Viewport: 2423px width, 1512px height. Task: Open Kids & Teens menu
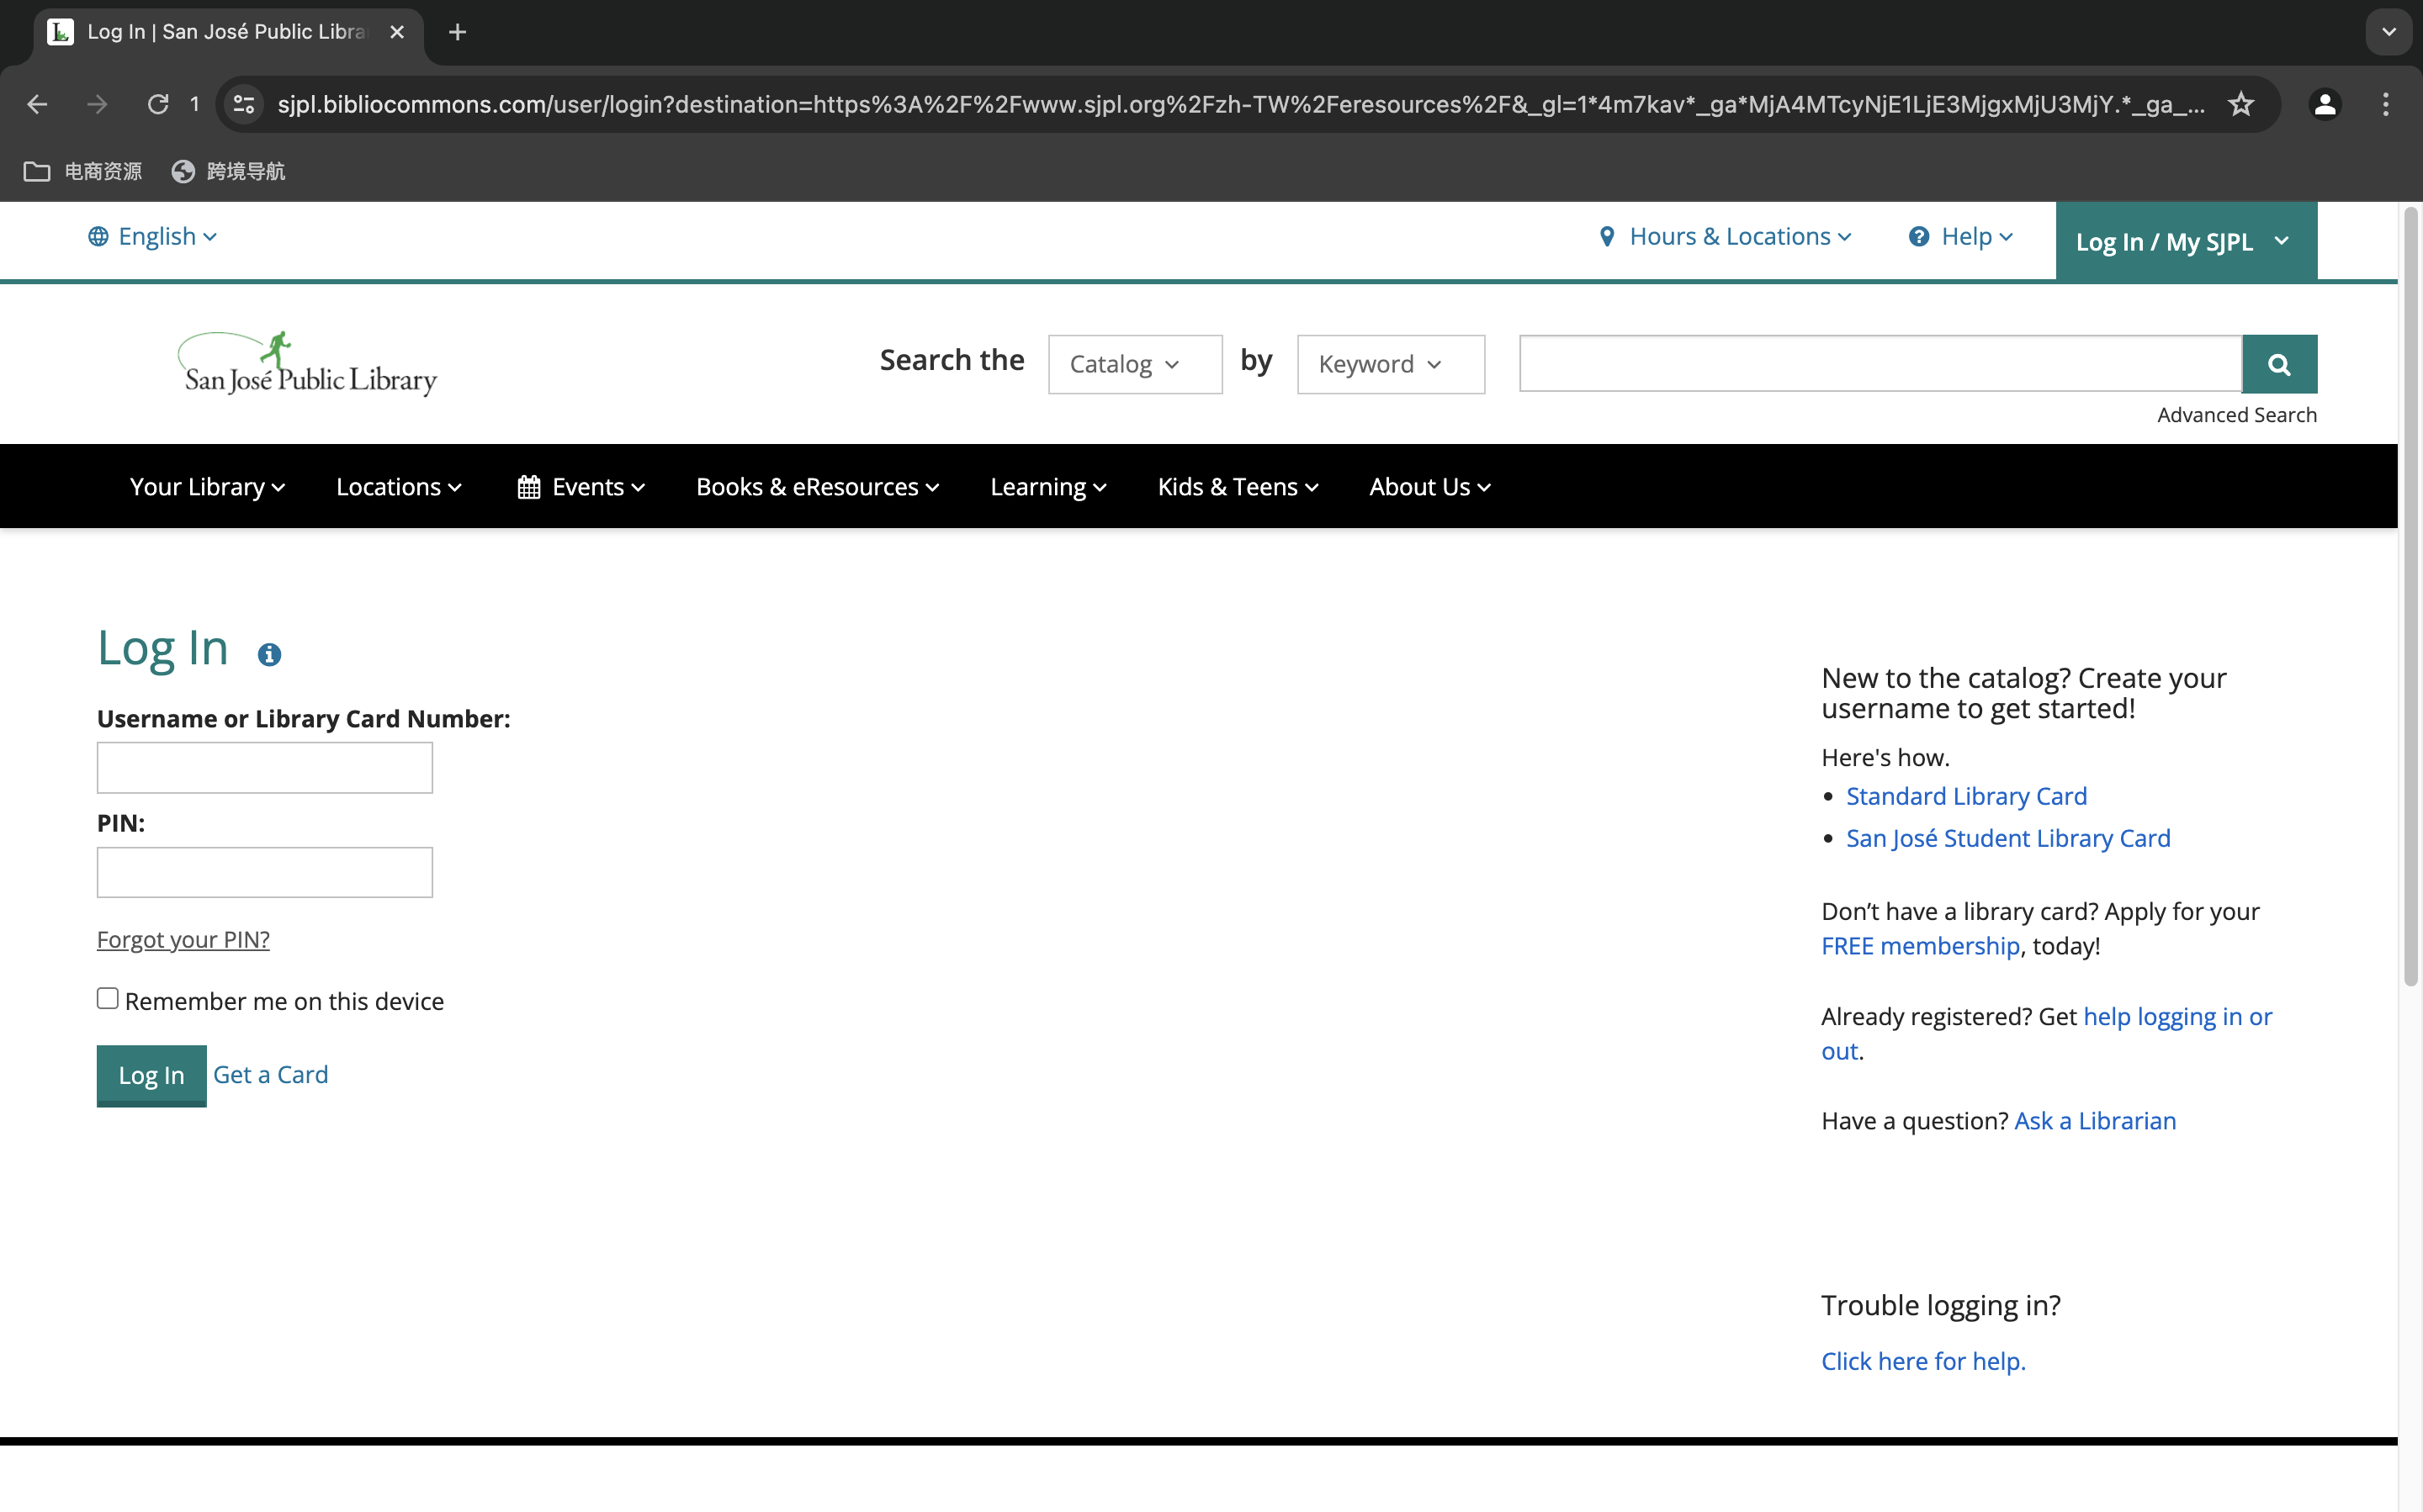coord(1238,487)
